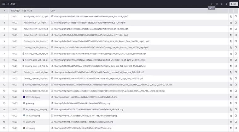Select checkbox for Details__received_30_days row
This screenshot has height=132, width=239.
(236, 72)
